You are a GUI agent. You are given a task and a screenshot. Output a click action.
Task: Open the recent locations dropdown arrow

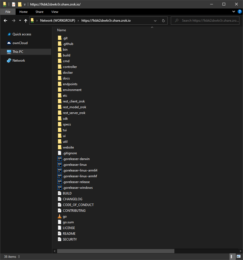[x=20, y=21]
